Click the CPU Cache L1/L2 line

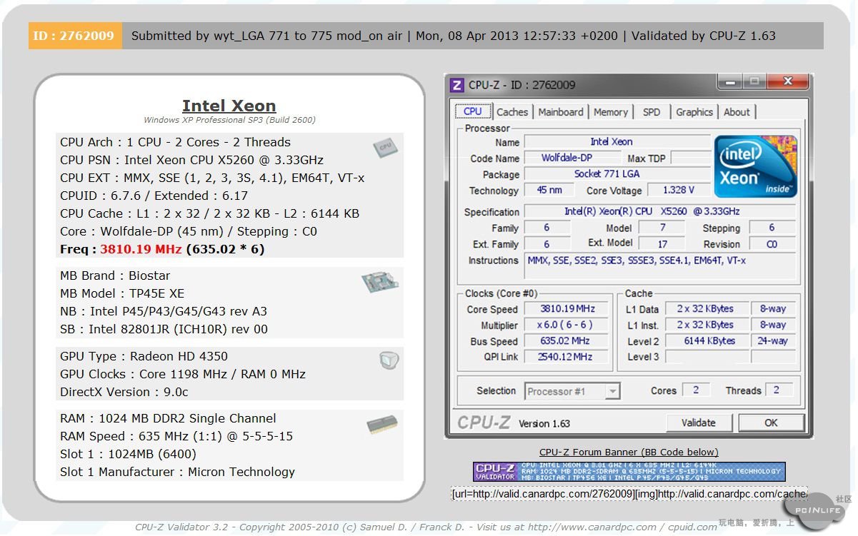tap(210, 213)
